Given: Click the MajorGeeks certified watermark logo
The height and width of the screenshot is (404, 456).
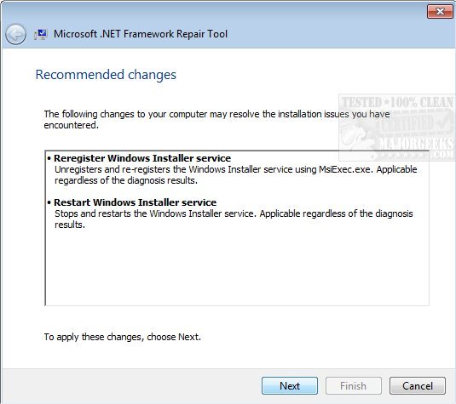Looking at the screenshot, I should tap(397, 128).
